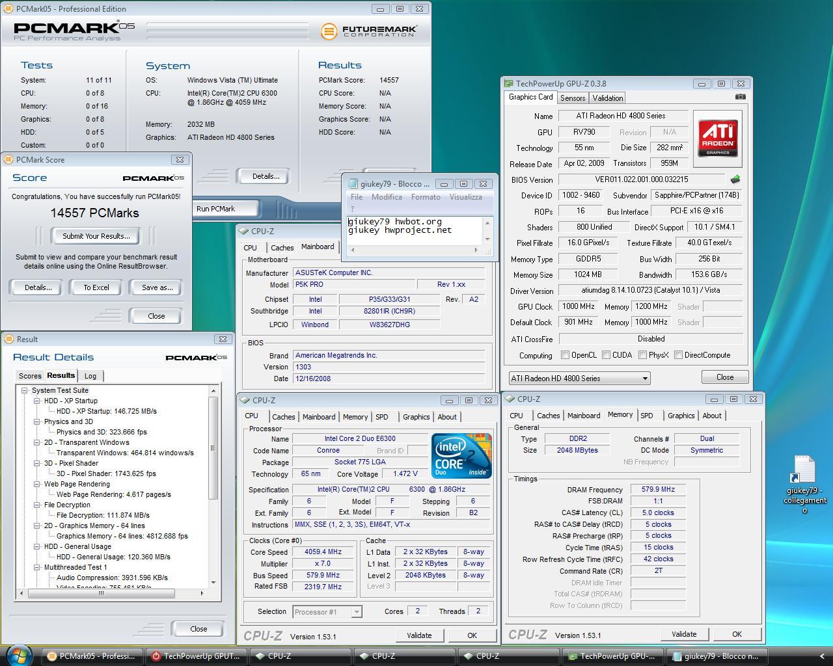833x666 pixels.
Task: Click the DRAM Frequency 579.9 MHz value
Action: [658, 490]
